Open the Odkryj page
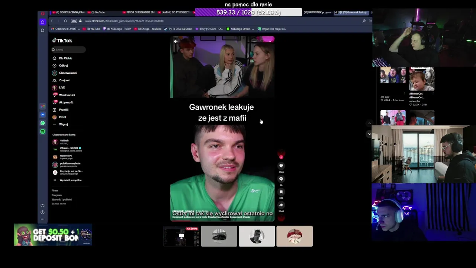476x268 pixels. 60,66
